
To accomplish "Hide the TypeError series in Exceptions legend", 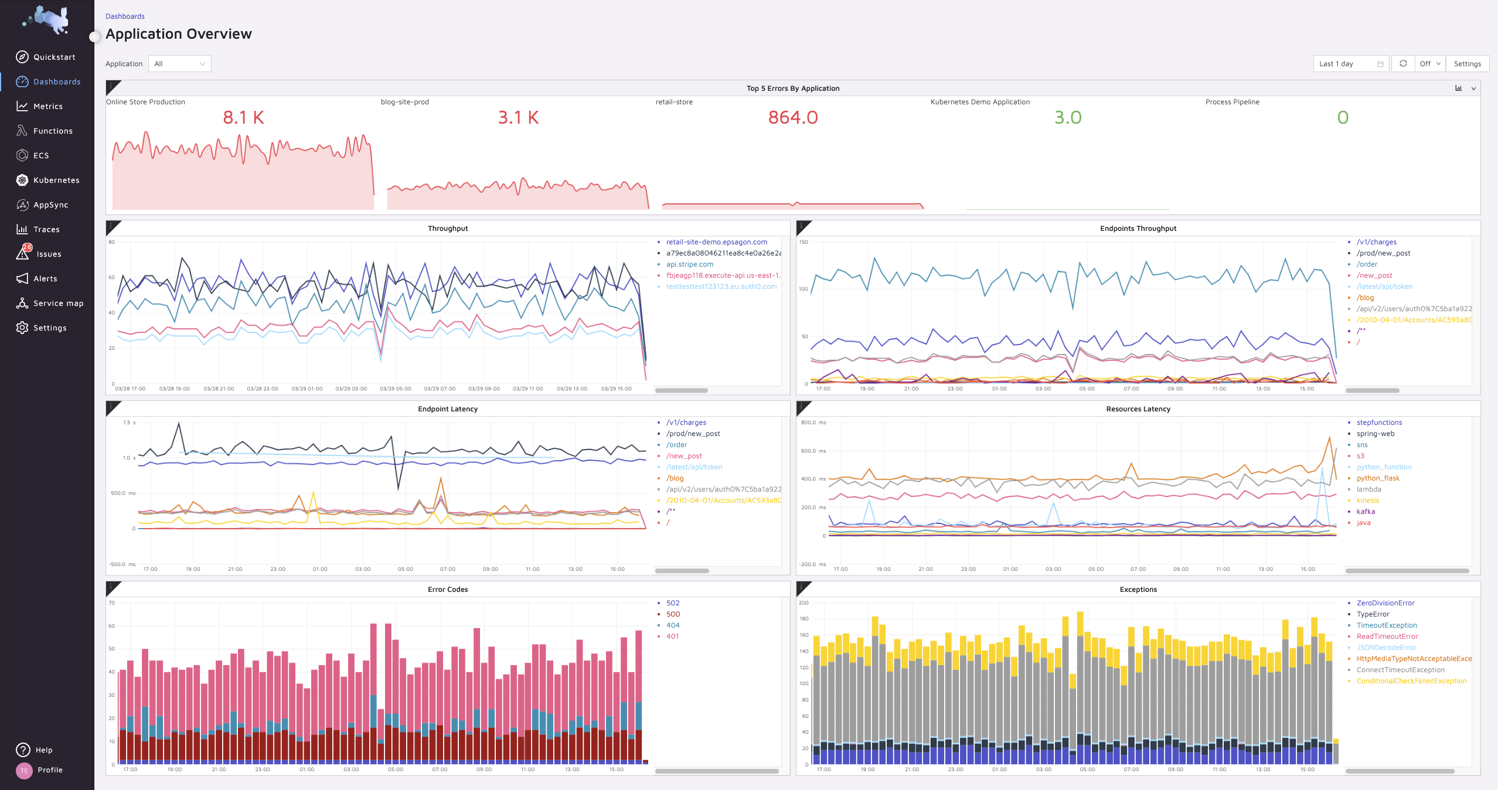I will [1373, 614].
